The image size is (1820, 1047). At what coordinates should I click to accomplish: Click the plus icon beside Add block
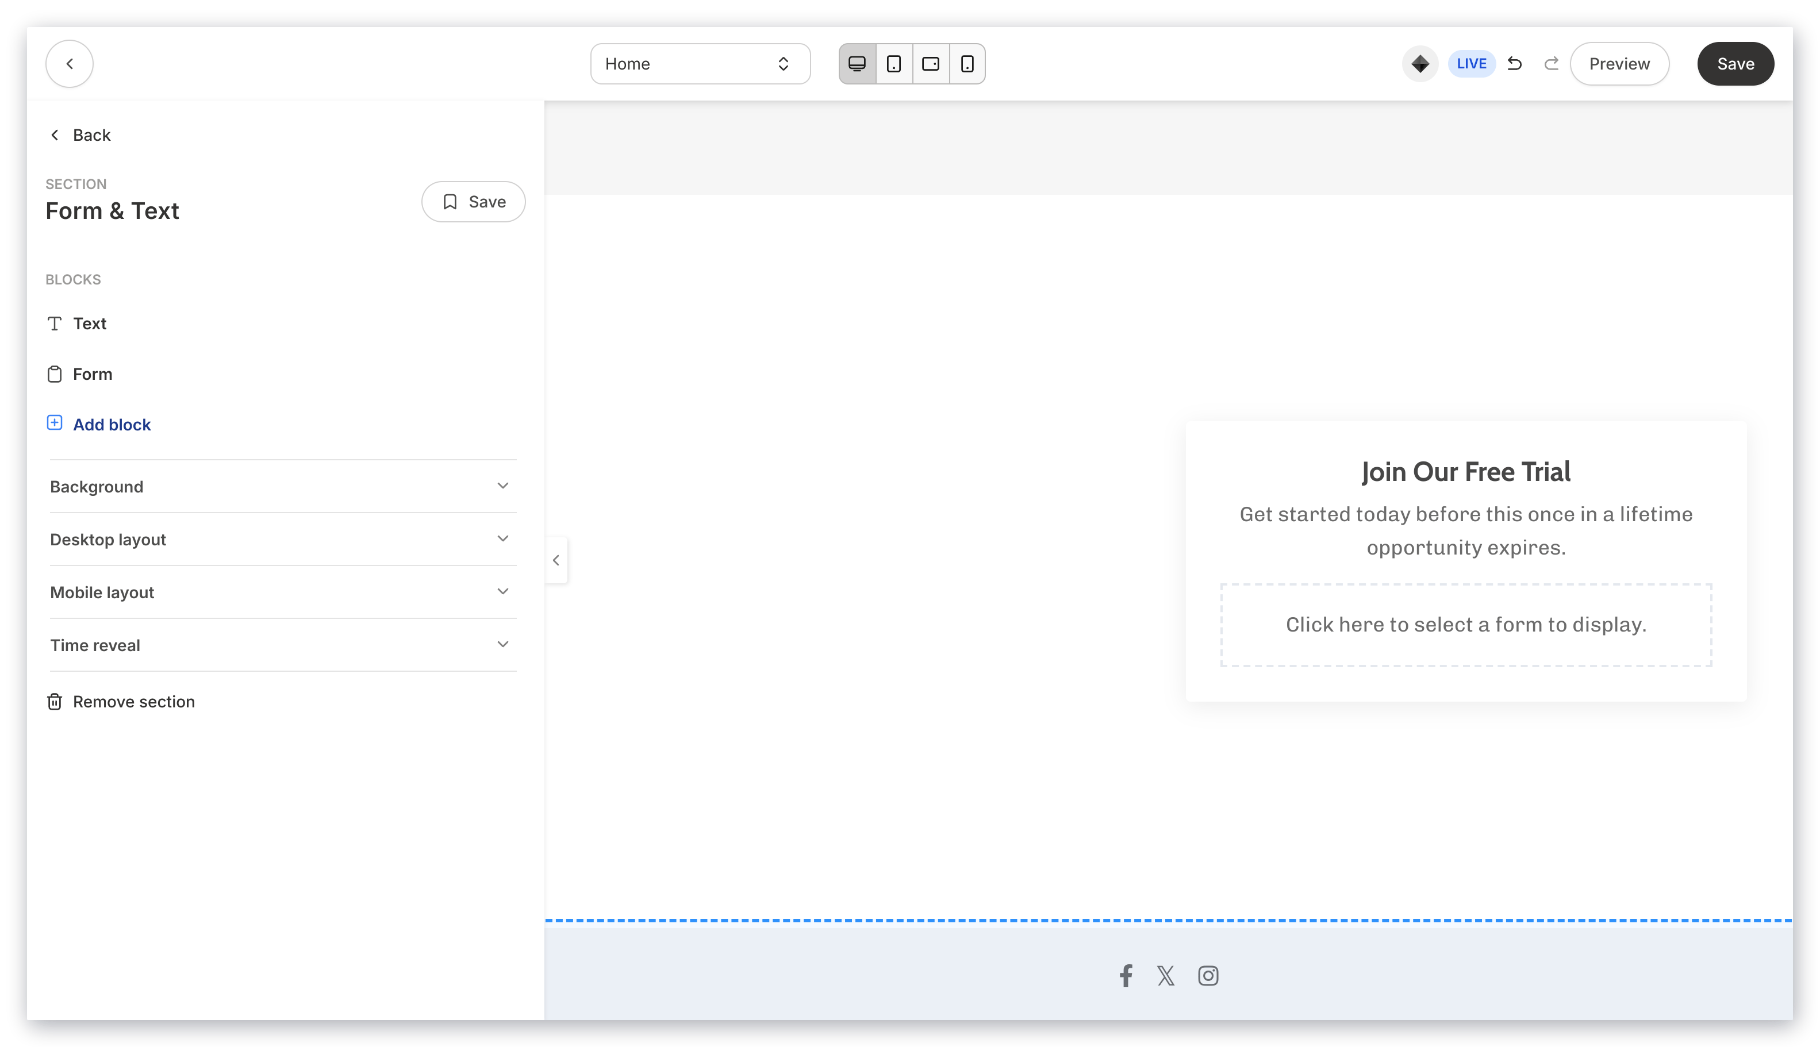tap(55, 423)
